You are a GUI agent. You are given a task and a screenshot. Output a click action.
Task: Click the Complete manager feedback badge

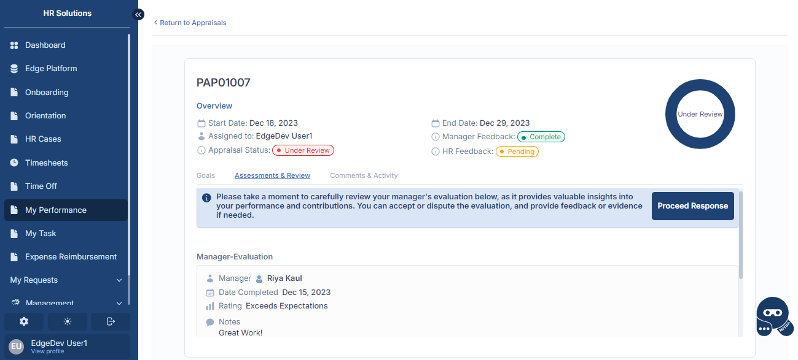[541, 137]
